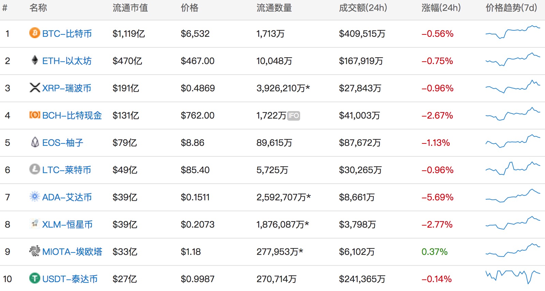The width and height of the screenshot is (545, 291).
Task: Click the Stellar XLM rocket icon
Action: pyautogui.click(x=34, y=224)
